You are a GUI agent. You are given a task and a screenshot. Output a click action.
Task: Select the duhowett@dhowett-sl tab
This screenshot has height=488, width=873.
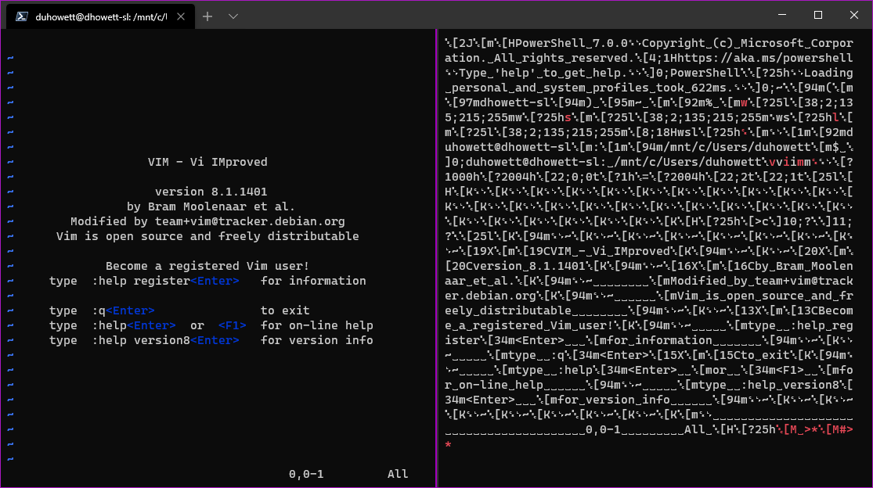pyautogui.click(x=101, y=16)
